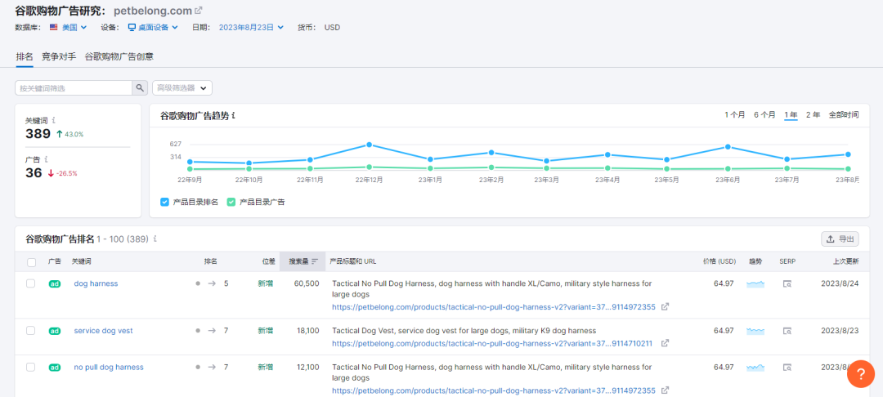Open the 桌面设备 device dropdown
Screen dimensions: 883x397
153,27
